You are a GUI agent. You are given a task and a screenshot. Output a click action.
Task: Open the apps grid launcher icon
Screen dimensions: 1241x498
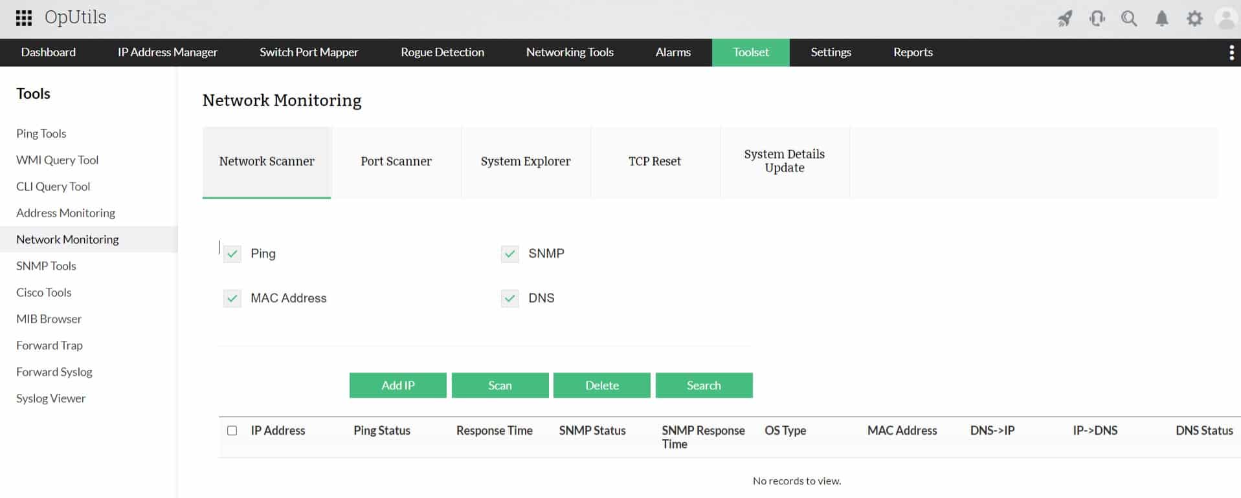pos(24,18)
